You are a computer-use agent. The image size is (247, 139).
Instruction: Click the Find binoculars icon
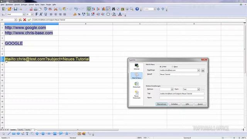tap(113, 9)
